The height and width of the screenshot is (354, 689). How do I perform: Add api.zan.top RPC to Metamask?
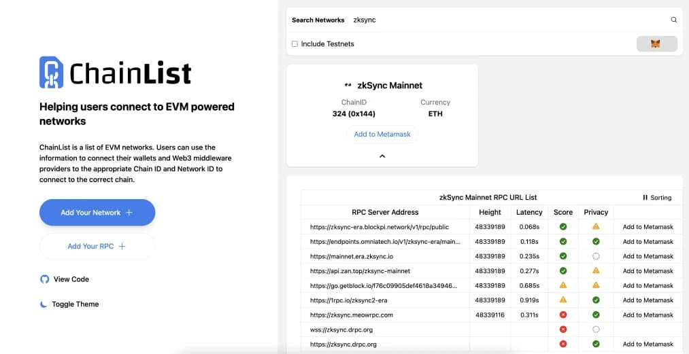point(648,271)
